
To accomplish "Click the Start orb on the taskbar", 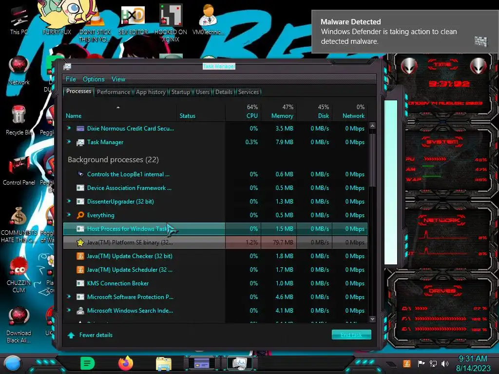I will 13,363.
